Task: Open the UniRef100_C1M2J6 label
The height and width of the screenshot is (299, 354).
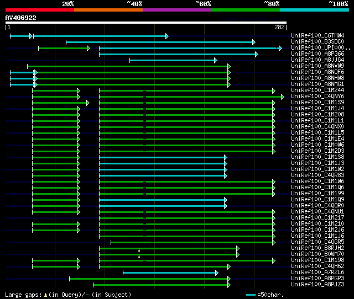Action: coord(317,230)
